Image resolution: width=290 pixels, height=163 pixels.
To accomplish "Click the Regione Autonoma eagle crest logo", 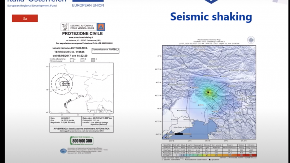I will point(65,27).
